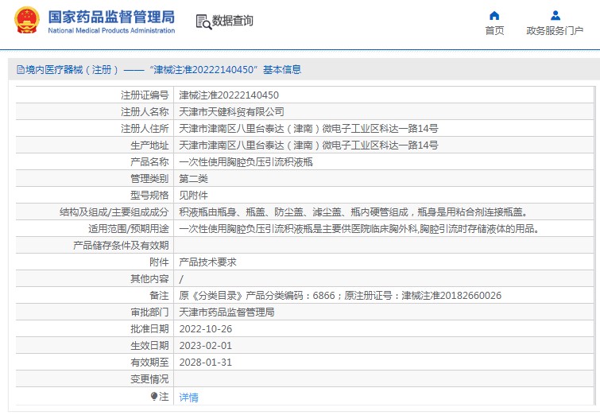The height and width of the screenshot is (419, 600).
Task: Click the 产品储存条件及有效期 row label
Action: point(121,246)
